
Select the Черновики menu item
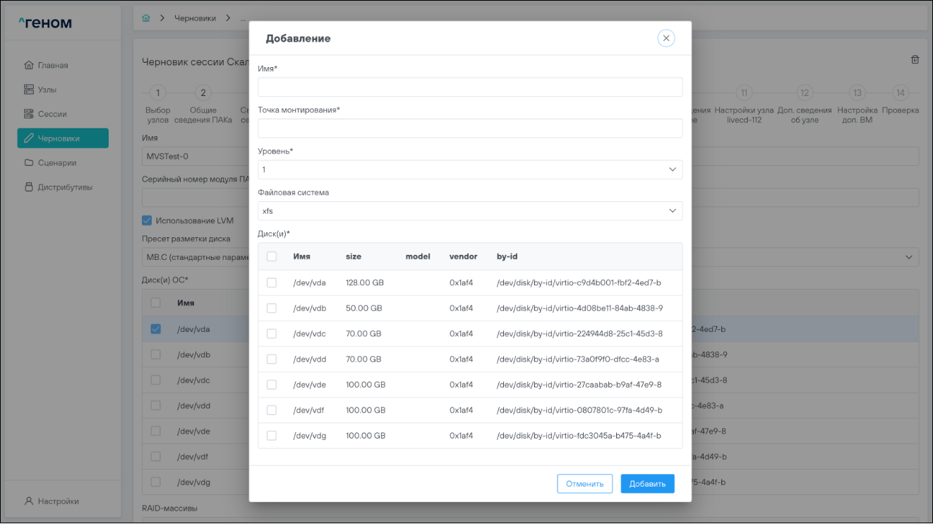63,138
